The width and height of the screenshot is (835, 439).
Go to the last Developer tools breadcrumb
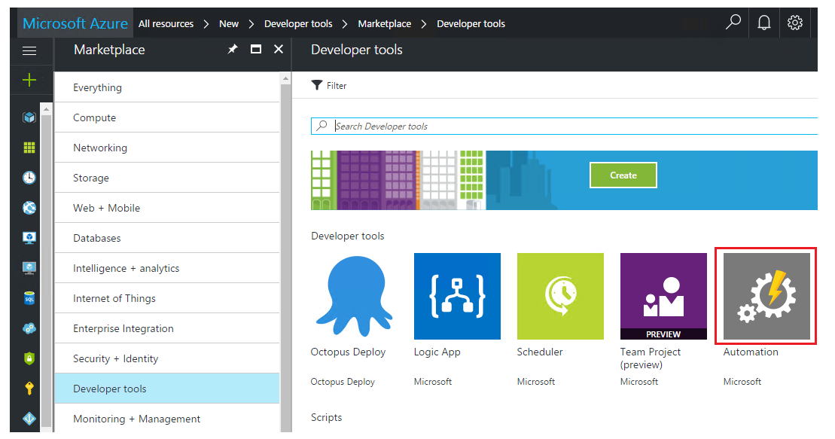(x=471, y=23)
